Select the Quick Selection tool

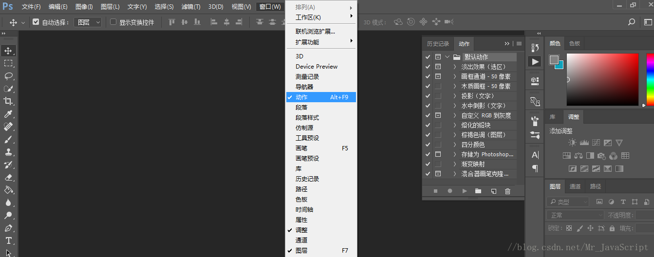8,89
